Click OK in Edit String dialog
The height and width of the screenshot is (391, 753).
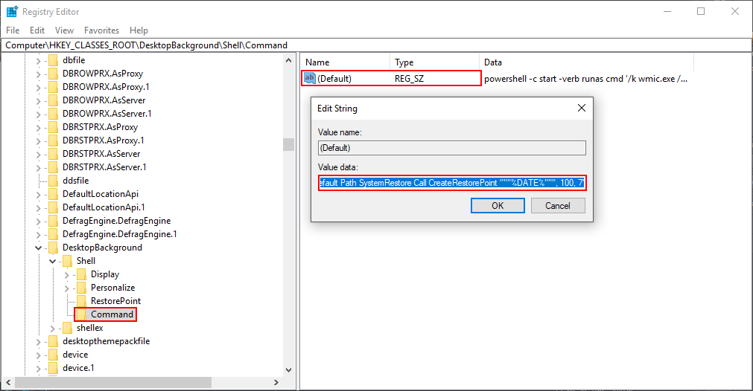pyautogui.click(x=498, y=206)
